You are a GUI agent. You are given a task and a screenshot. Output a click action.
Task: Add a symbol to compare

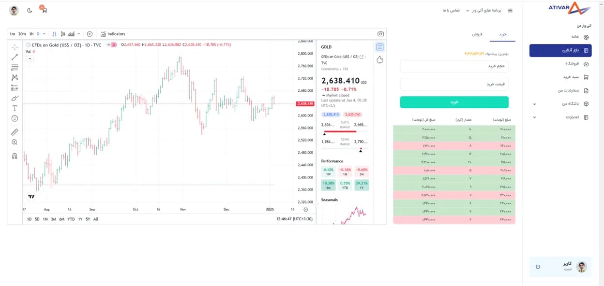[x=90, y=34]
